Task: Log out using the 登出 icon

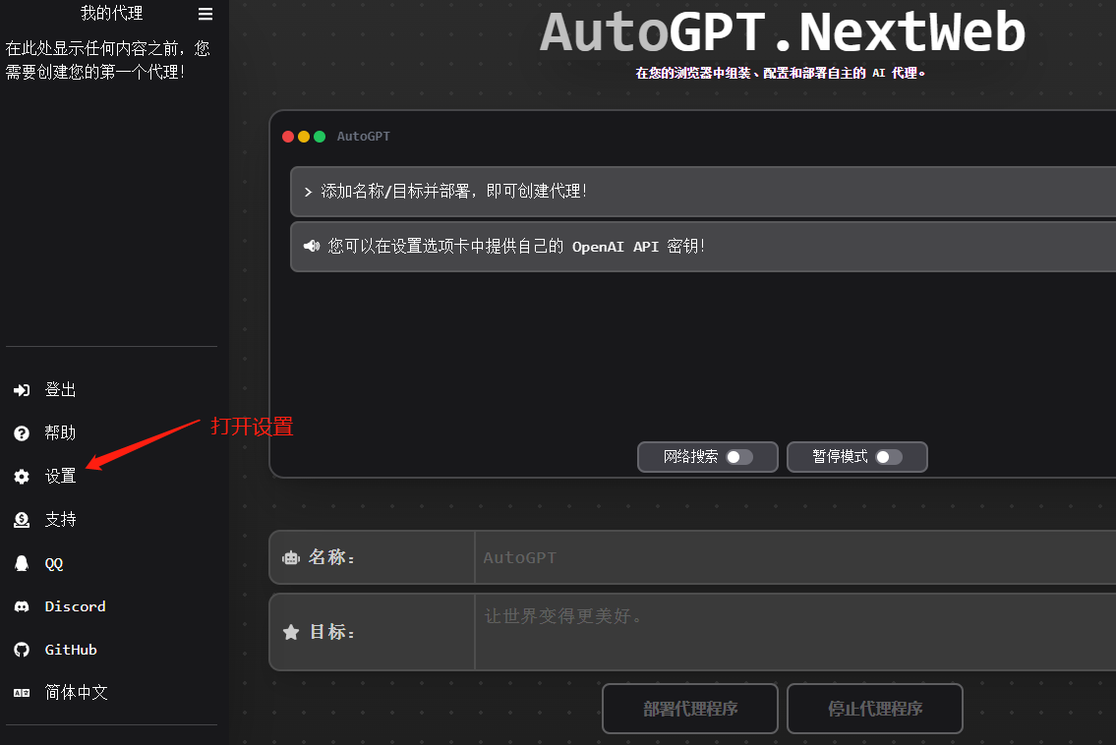Action: click(21, 389)
